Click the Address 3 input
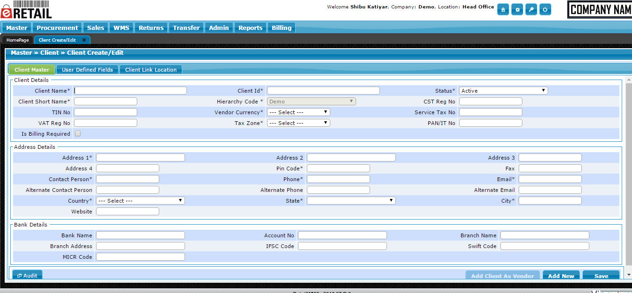The image size is (632, 293). (550, 158)
